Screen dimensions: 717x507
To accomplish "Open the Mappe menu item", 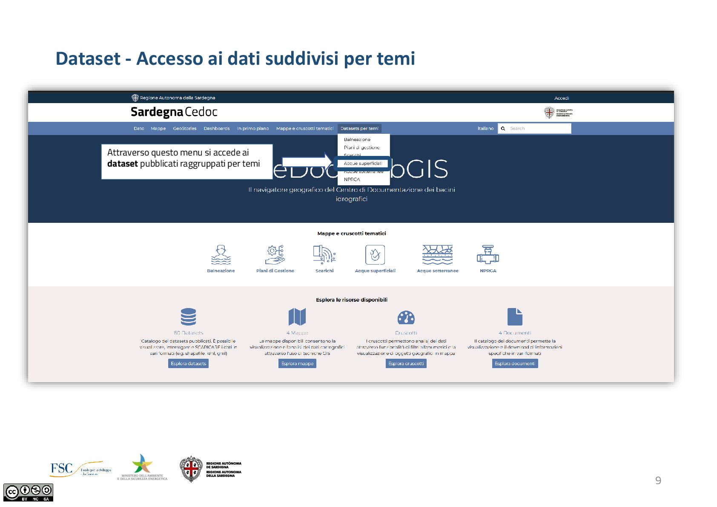I will click(158, 128).
